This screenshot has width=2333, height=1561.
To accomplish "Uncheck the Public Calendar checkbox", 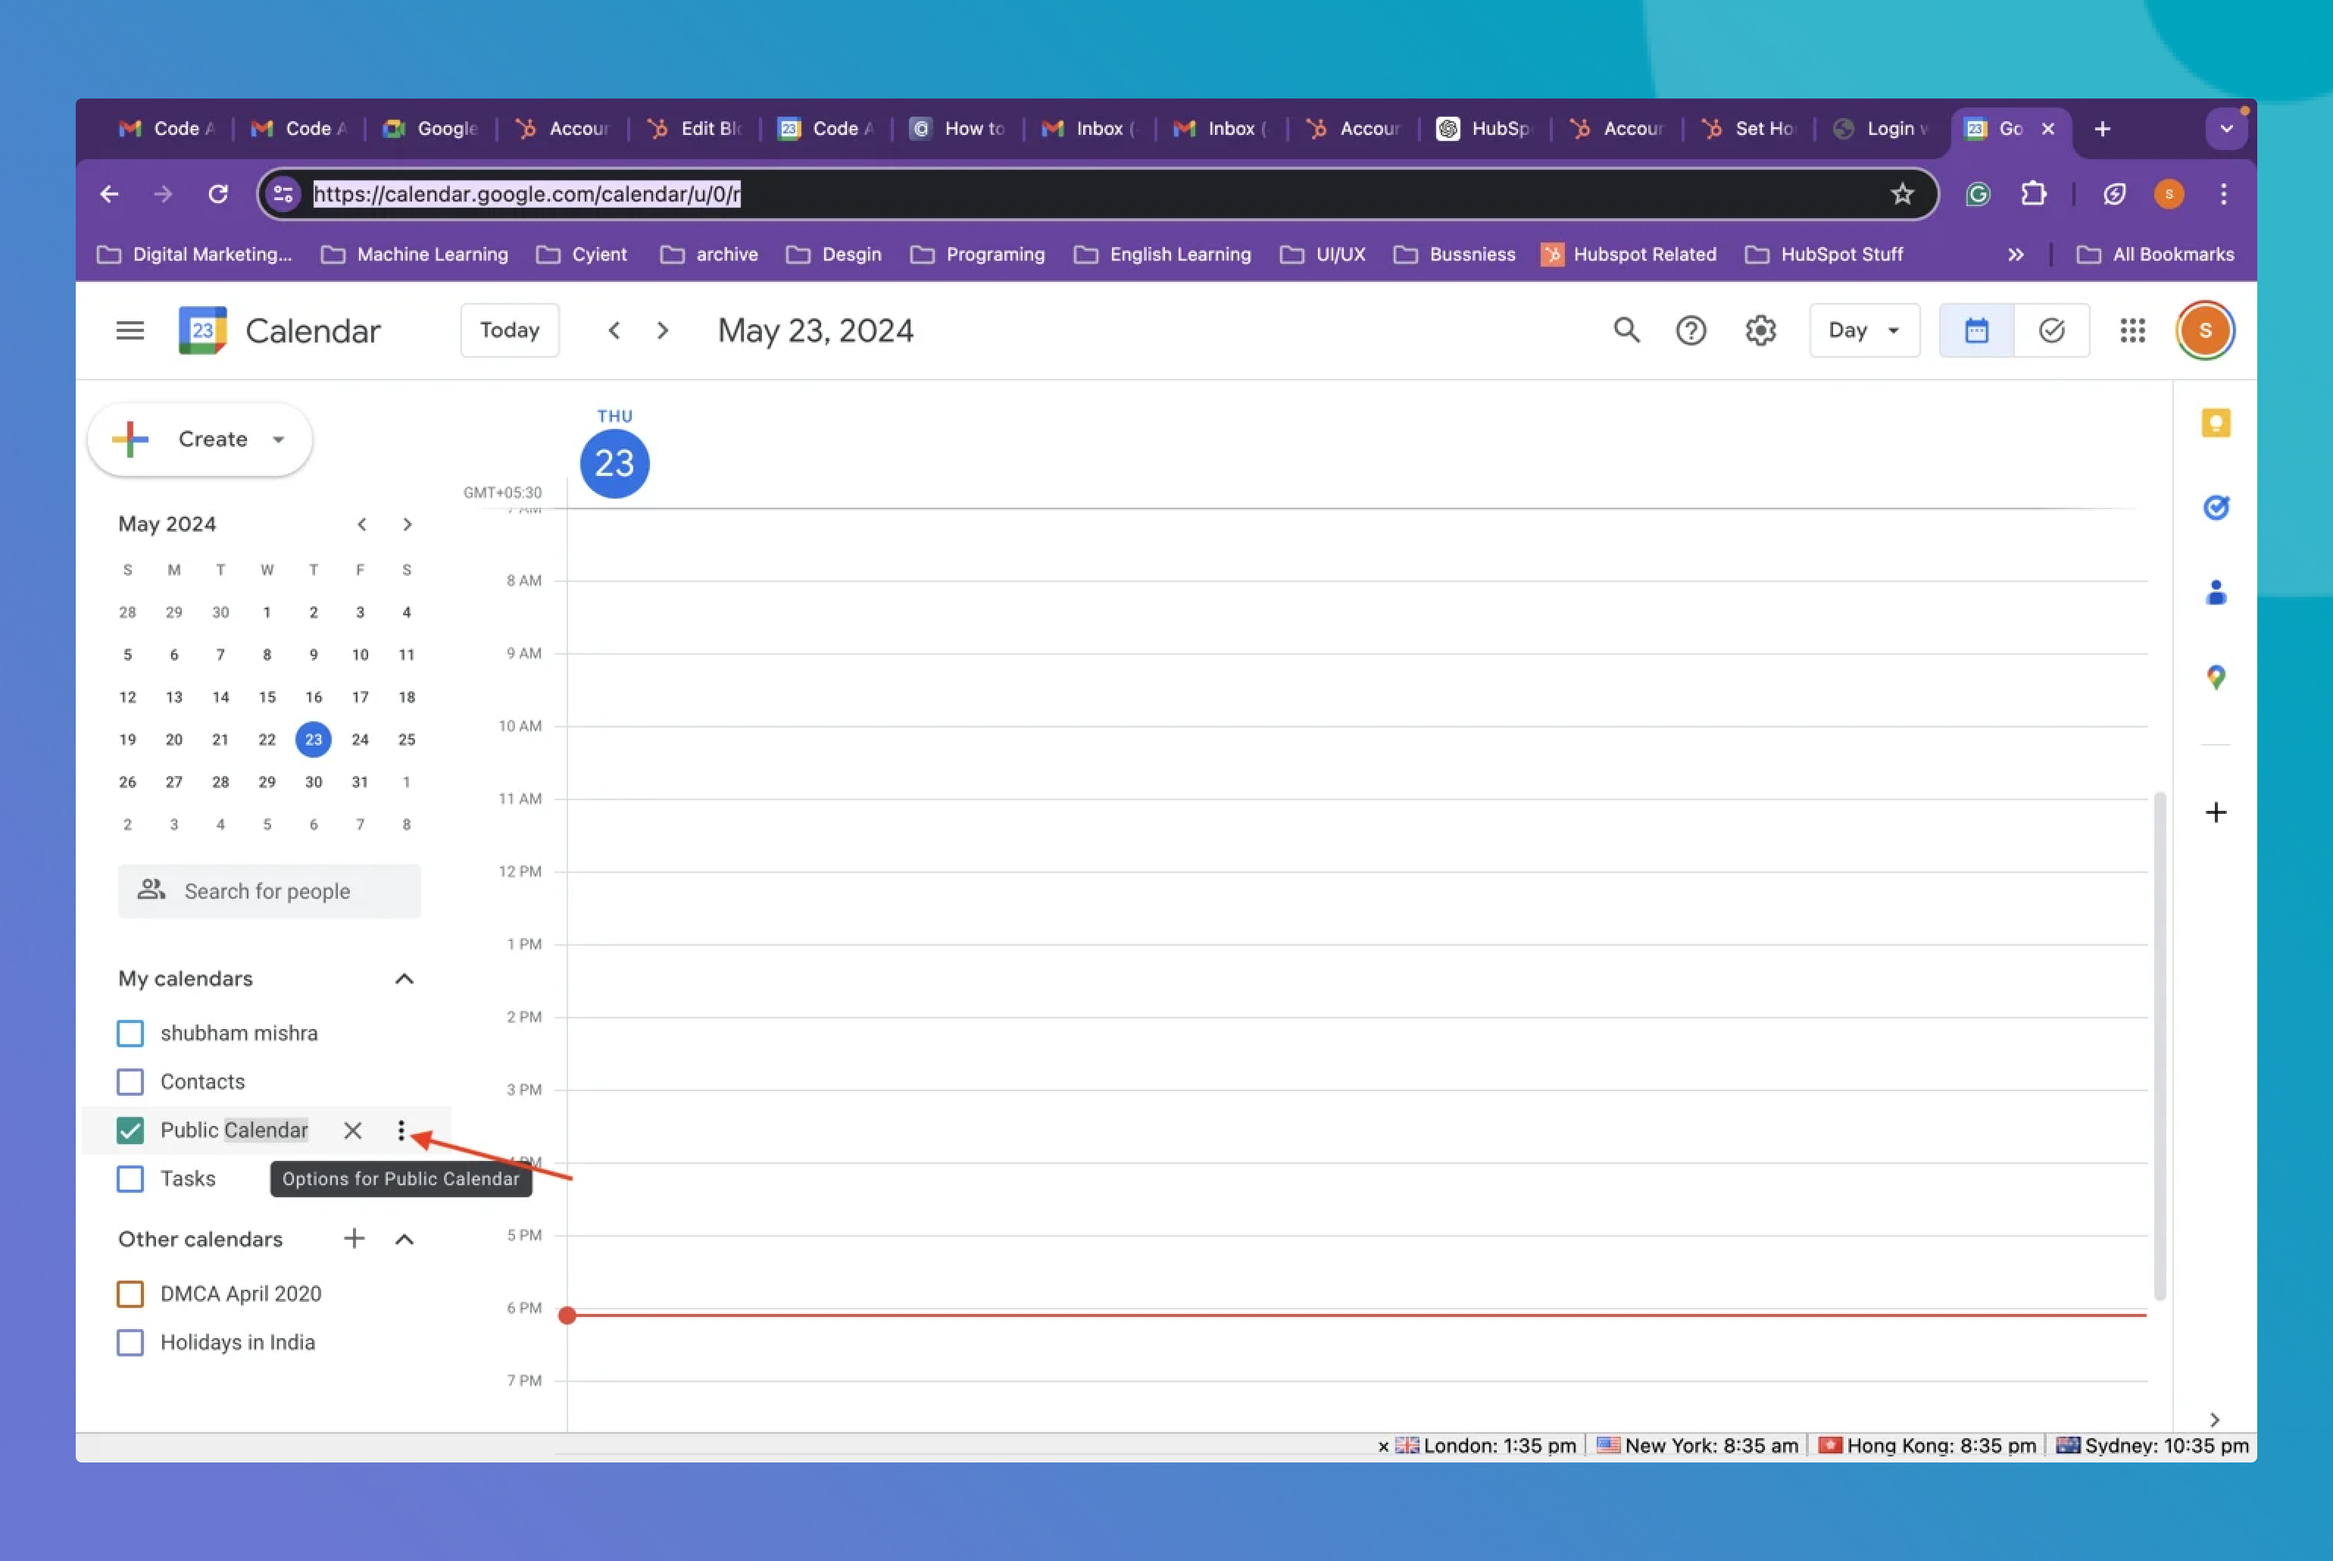I will click(130, 1130).
